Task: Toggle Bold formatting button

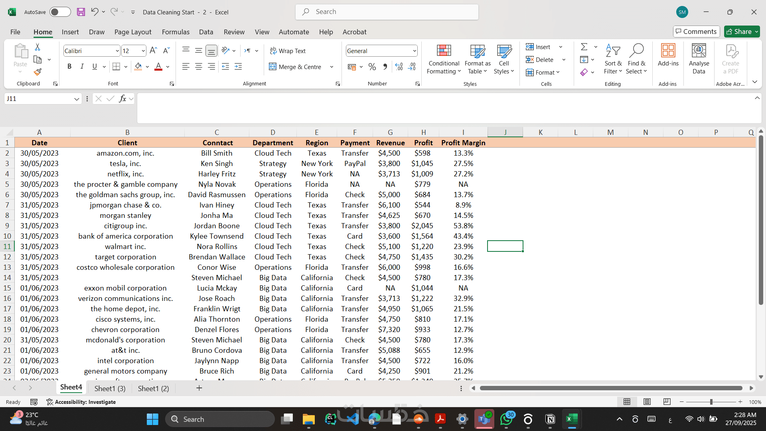Action: (x=69, y=67)
